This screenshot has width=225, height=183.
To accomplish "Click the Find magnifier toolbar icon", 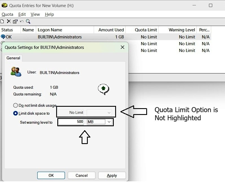I will pyautogui.click(x=28, y=21).
